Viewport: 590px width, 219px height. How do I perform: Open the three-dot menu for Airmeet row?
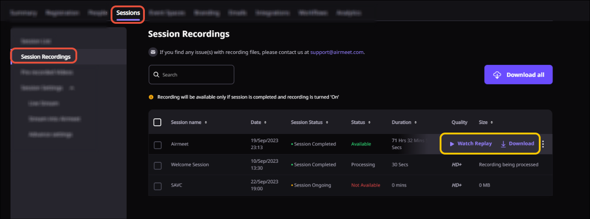[x=543, y=144]
